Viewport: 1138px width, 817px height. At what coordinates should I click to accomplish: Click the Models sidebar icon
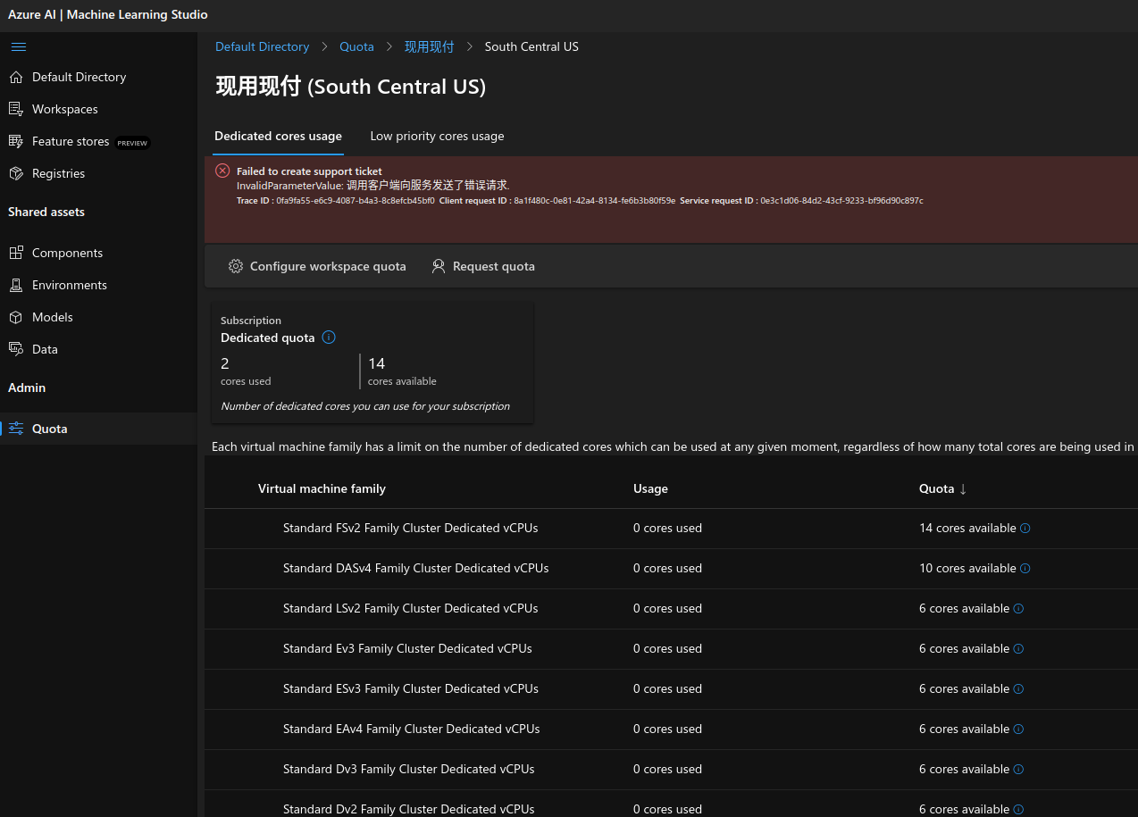(x=16, y=317)
